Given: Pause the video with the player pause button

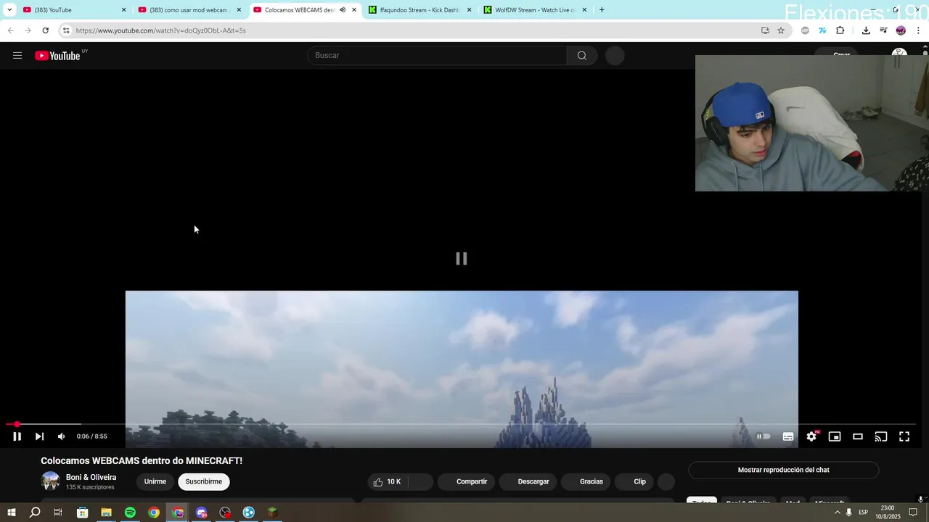Looking at the screenshot, I should [17, 436].
